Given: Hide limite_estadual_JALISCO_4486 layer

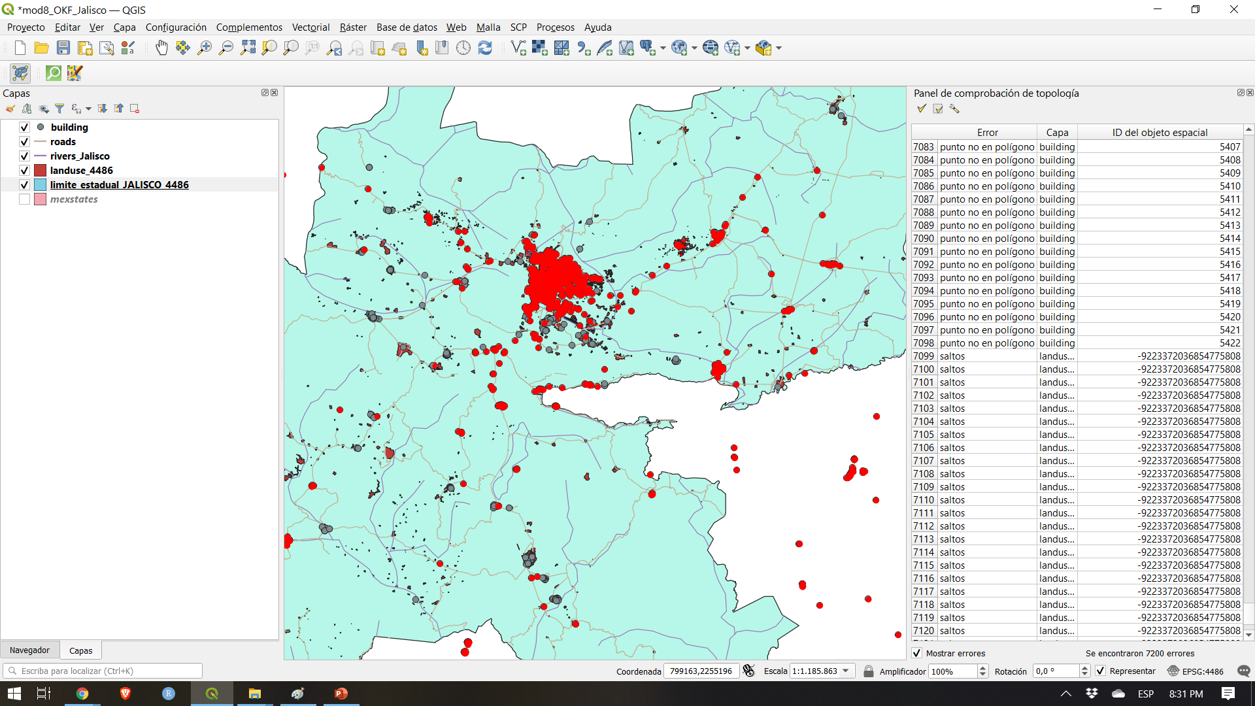Looking at the screenshot, I should click(24, 185).
